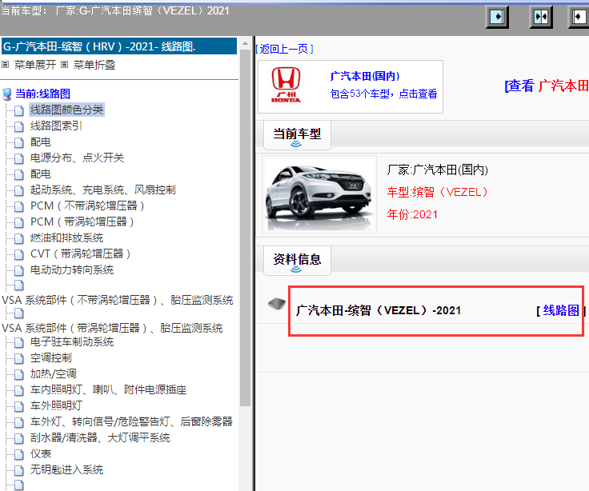Open 车内照明灯、喇叭、附件电源插座 item
Viewport: 589px width, 491px height.
pyautogui.click(x=108, y=389)
